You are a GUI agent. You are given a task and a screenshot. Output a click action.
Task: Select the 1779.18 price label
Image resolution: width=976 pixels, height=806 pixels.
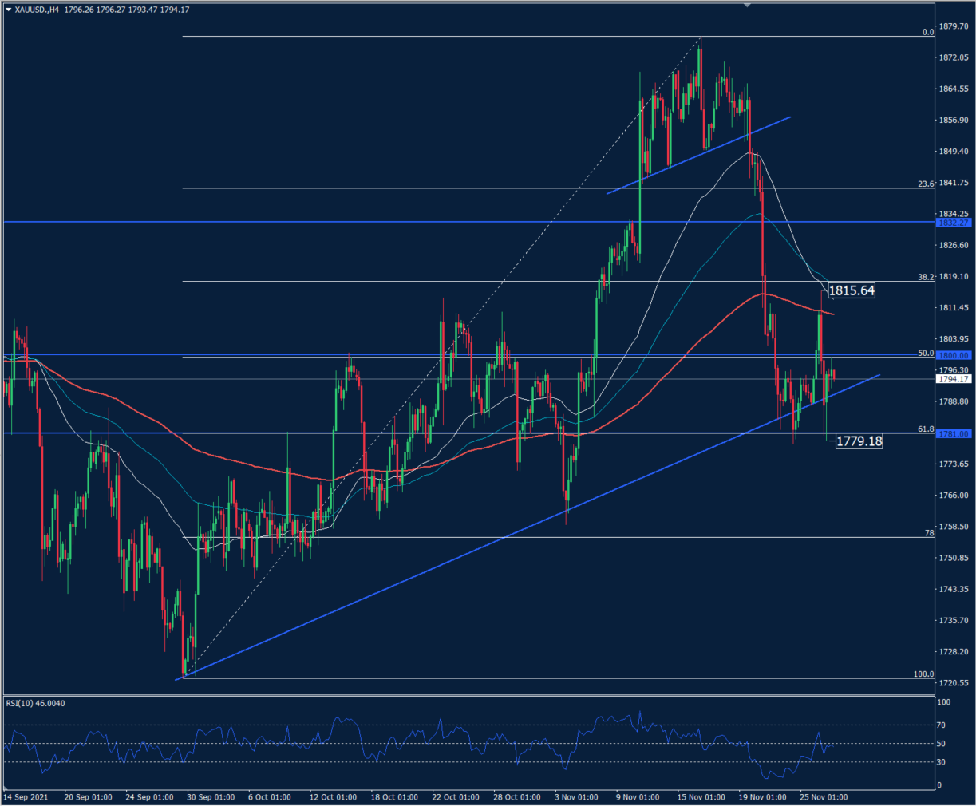tap(859, 441)
